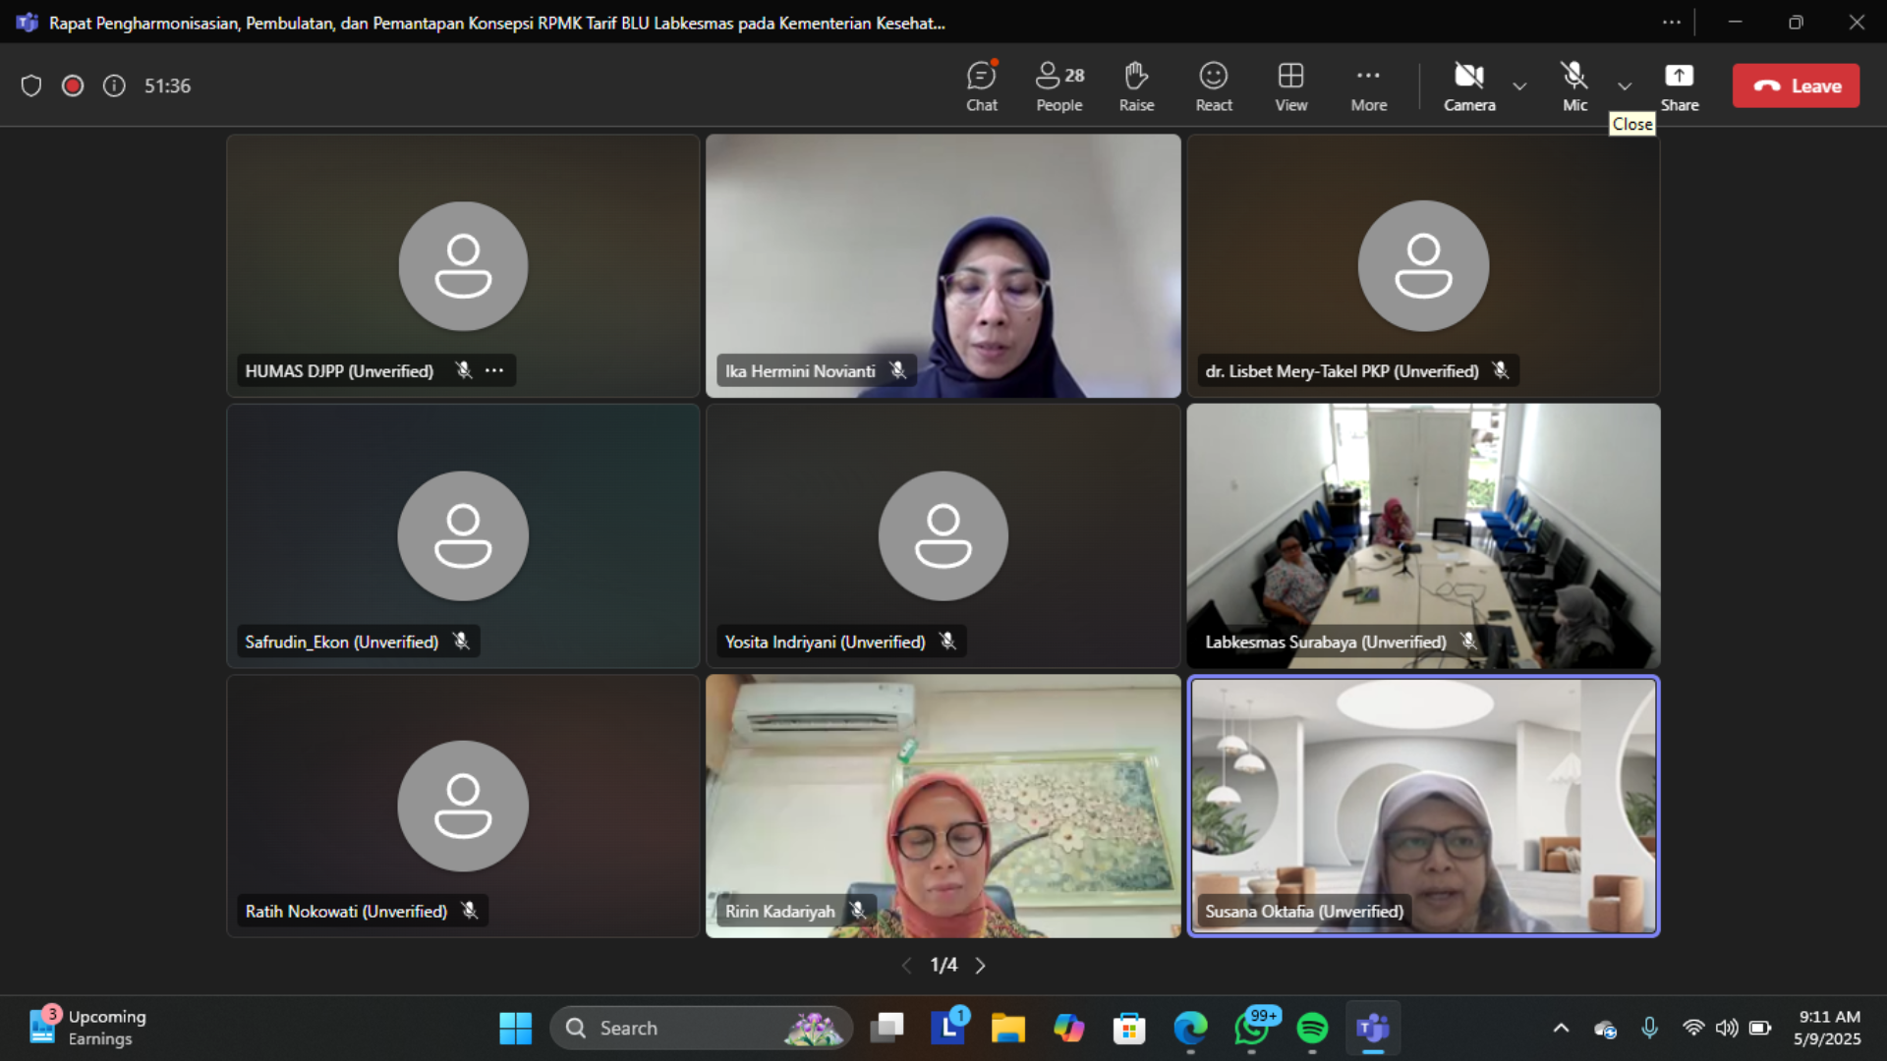
Task: Open the More actions menu
Action: click(1368, 86)
